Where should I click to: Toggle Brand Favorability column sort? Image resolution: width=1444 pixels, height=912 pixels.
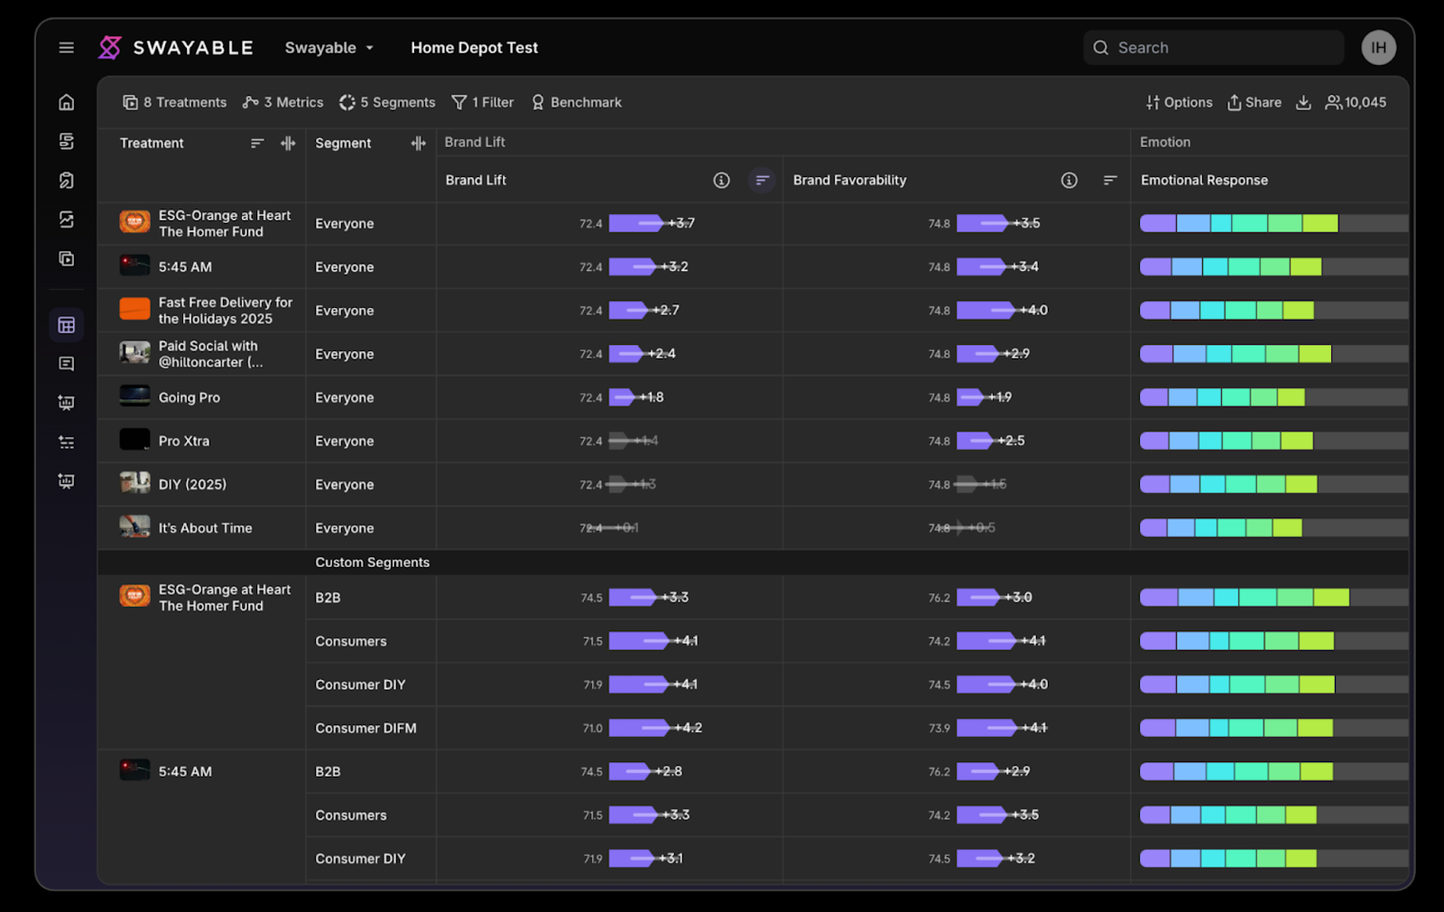coord(1110,181)
